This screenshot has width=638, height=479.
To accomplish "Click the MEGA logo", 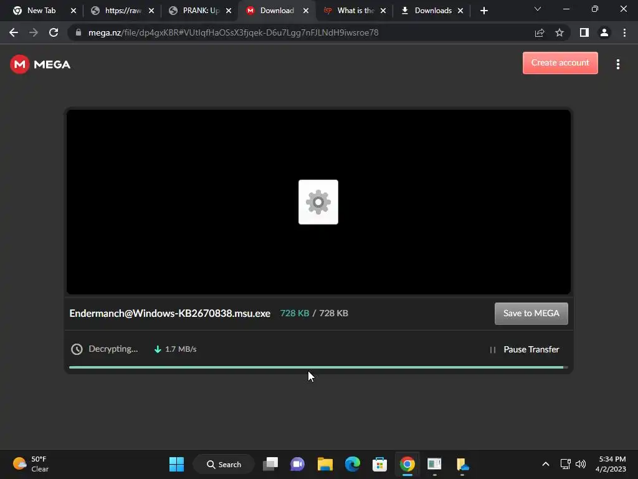I will coord(40,64).
